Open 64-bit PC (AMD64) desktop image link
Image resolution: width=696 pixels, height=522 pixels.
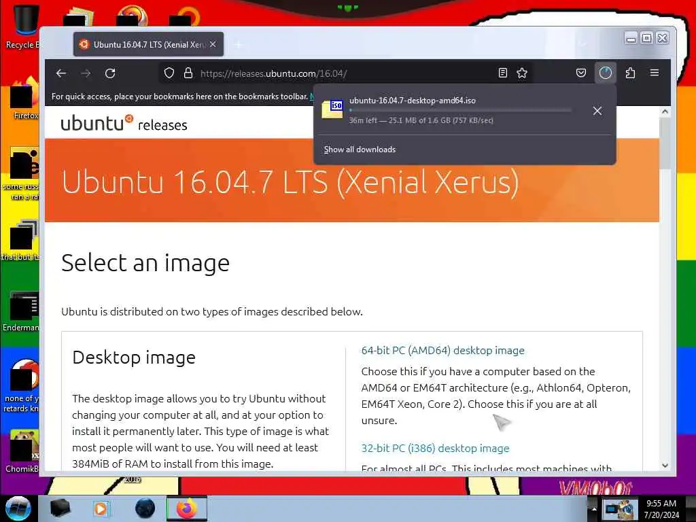442,351
